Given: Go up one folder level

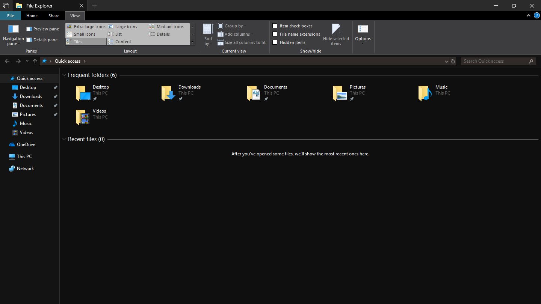Looking at the screenshot, I should point(35,61).
